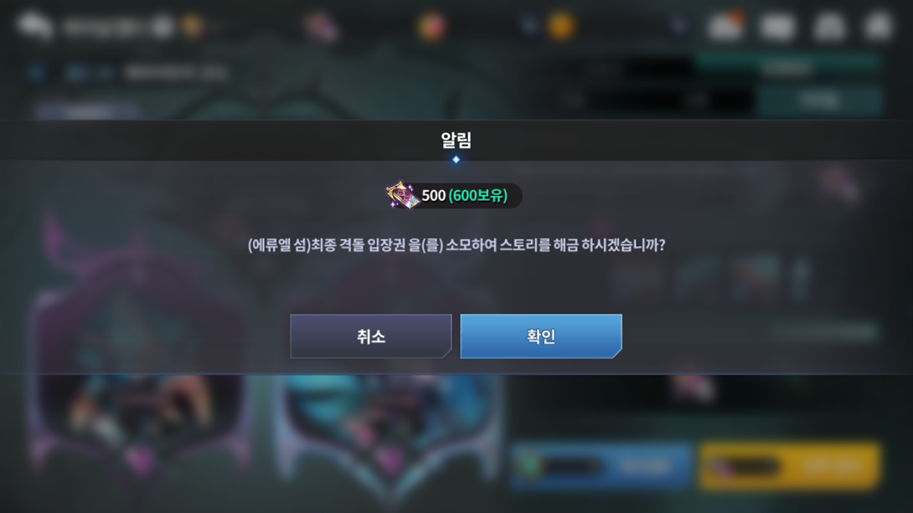Click the plus button next to gold coins
Screen dimensions: 913x513
pyautogui.click(x=678, y=26)
